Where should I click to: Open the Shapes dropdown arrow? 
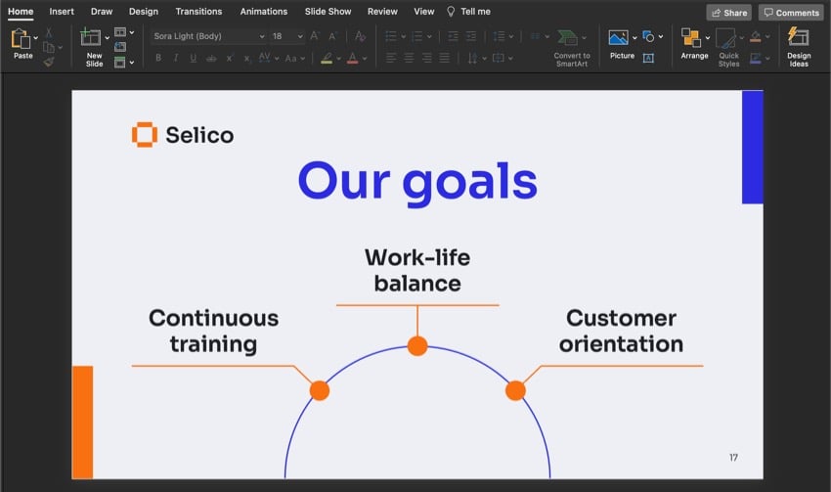click(x=661, y=37)
